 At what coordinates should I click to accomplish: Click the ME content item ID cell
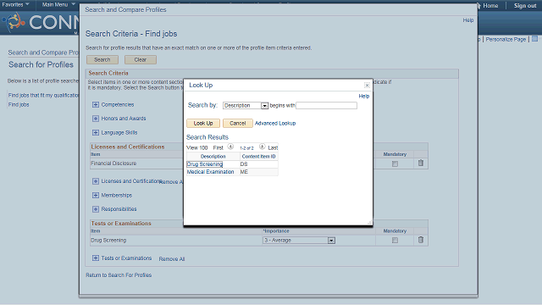(x=244, y=172)
